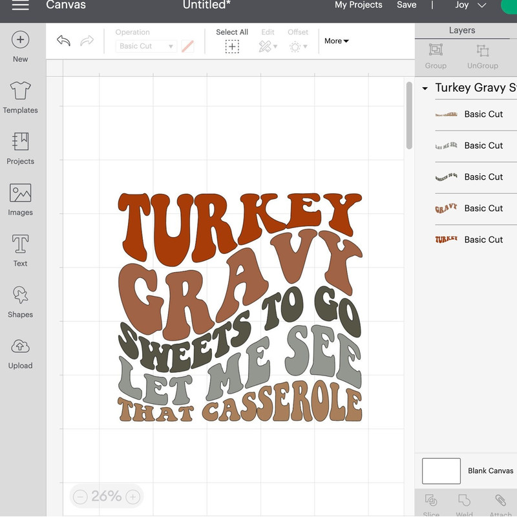Save the current project
Image resolution: width=517 pixels, height=517 pixels.
tap(406, 5)
